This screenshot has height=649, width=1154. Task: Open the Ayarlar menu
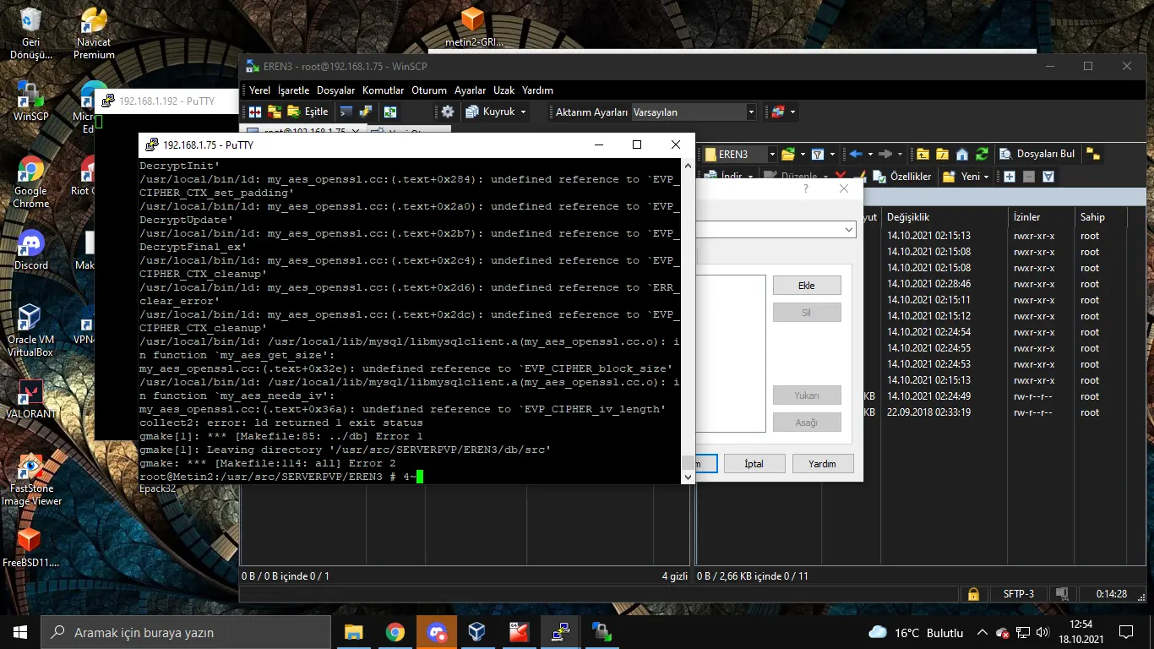click(470, 90)
